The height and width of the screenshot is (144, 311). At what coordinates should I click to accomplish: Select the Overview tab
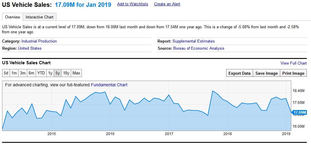pyautogui.click(x=13, y=17)
